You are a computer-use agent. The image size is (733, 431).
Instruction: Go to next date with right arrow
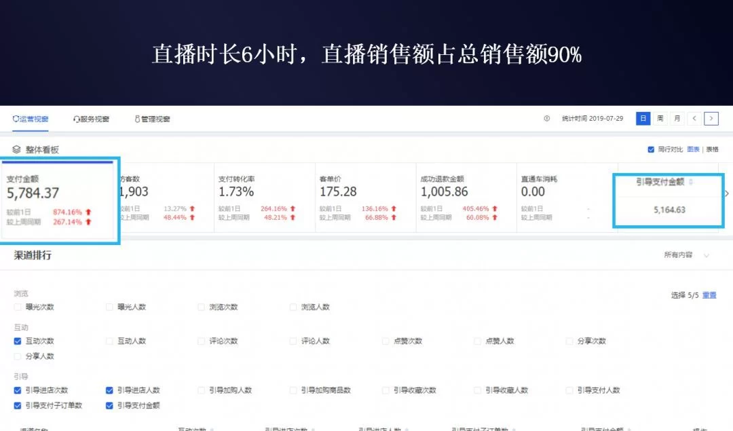711,119
